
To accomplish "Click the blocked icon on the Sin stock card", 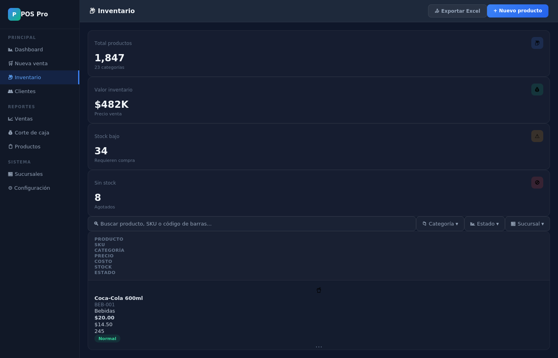I will coord(537,183).
